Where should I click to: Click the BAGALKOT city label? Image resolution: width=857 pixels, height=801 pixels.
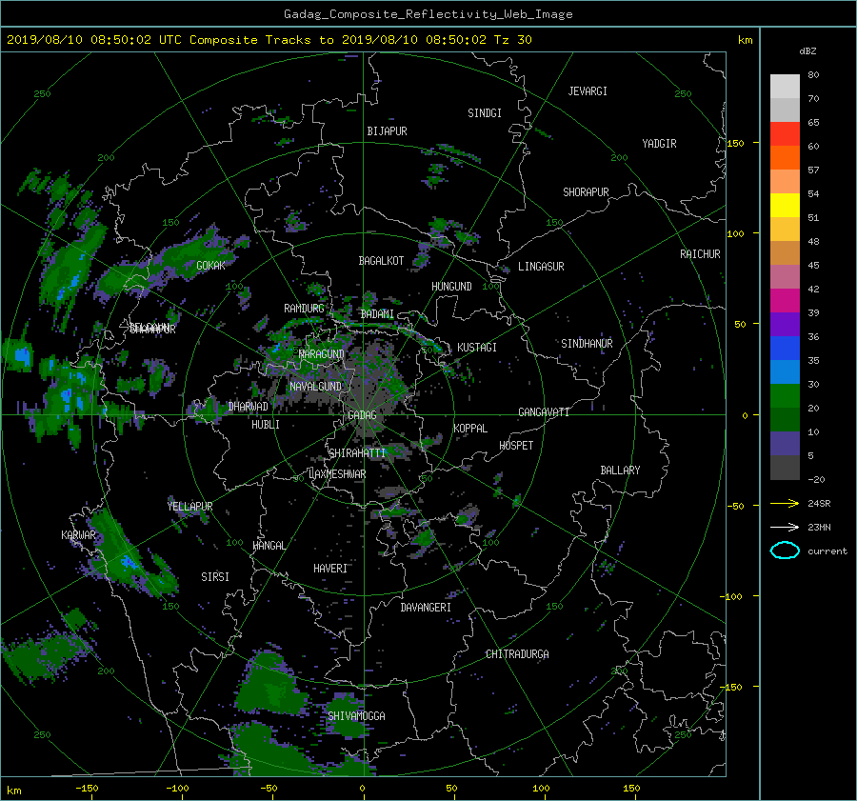tap(381, 261)
